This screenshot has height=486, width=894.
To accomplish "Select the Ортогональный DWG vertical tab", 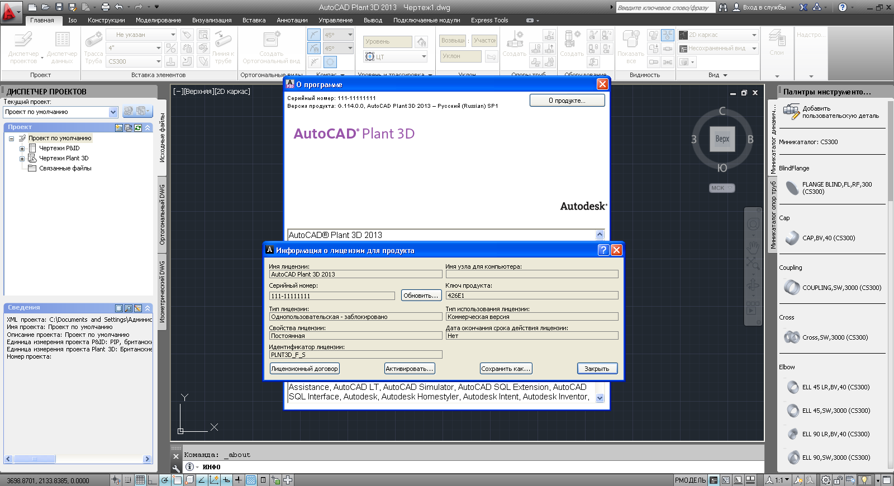I will coord(162,215).
